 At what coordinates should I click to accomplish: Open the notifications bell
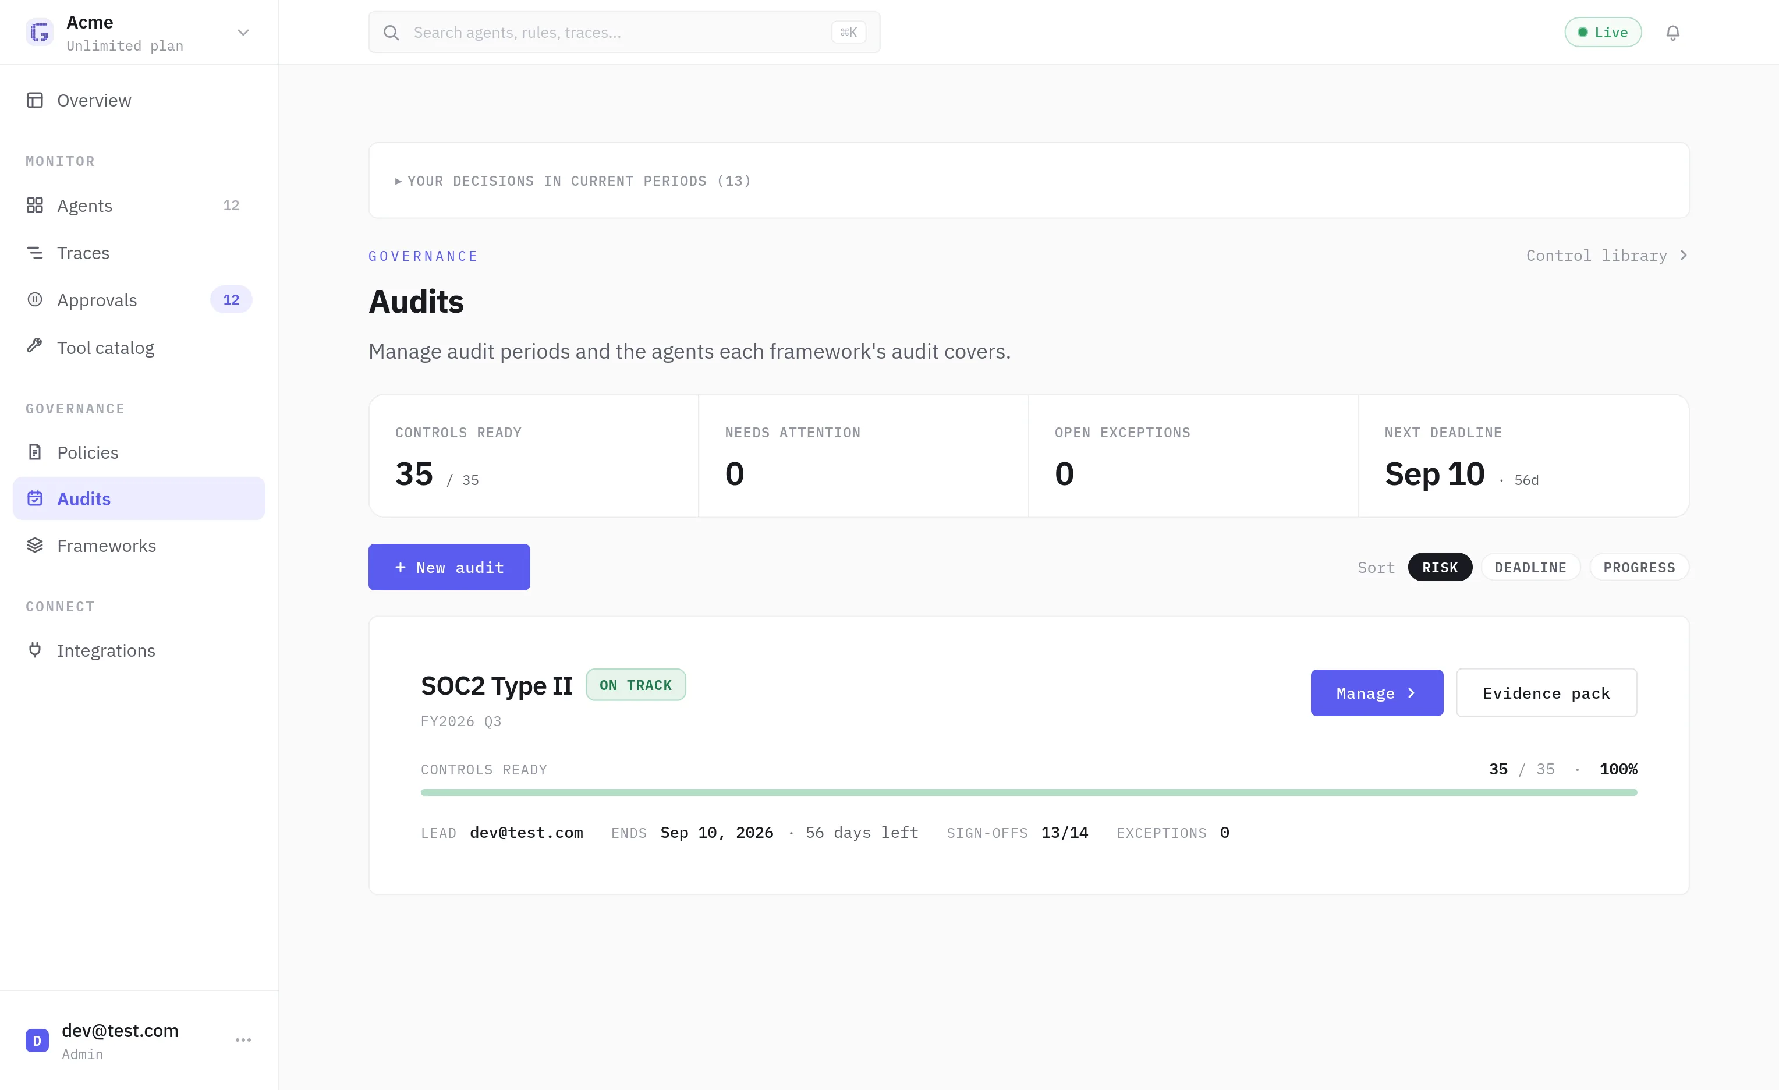click(x=1672, y=33)
